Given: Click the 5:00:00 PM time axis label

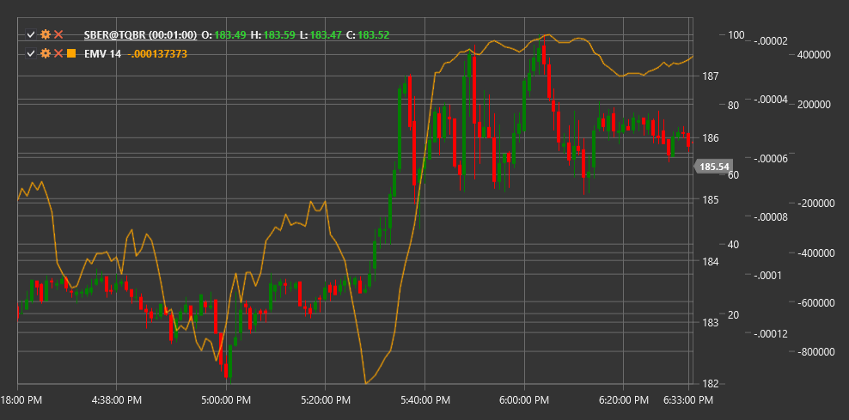Looking at the screenshot, I should click(x=226, y=400).
